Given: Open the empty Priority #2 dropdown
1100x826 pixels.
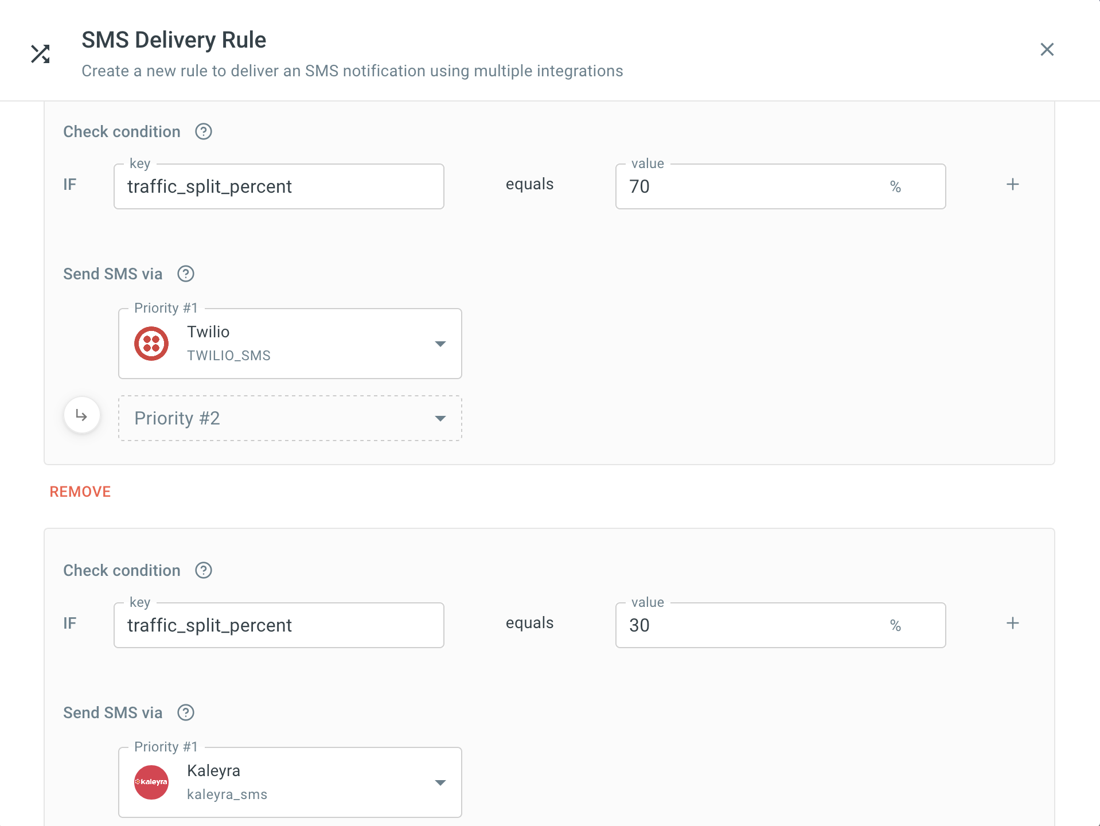Looking at the screenshot, I should (x=440, y=419).
